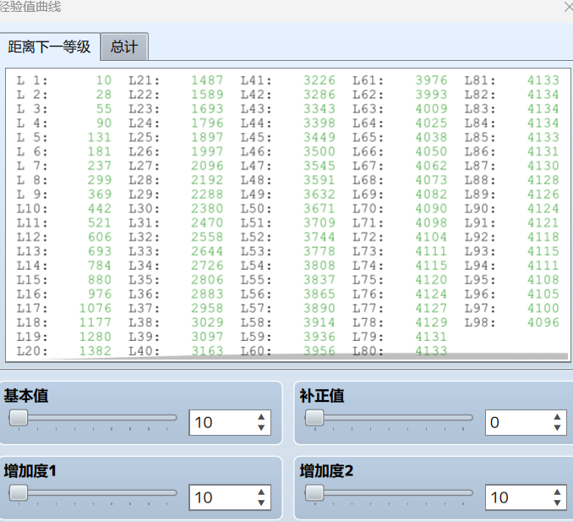The height and width of the screenshot is (522, 573).
Task: Click the L21 value 1487
Action: [x=207, y=80]
